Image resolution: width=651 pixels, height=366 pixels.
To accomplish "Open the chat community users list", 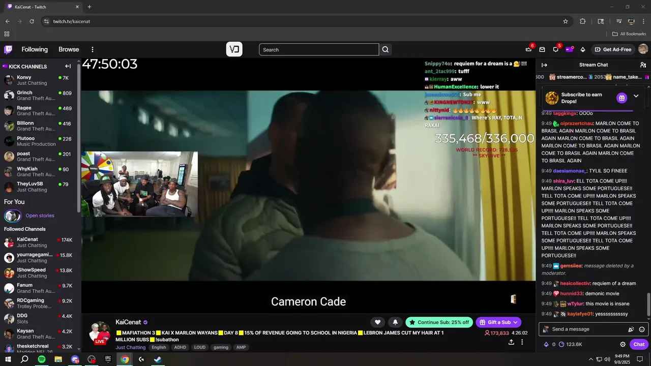I will point(643,65).
